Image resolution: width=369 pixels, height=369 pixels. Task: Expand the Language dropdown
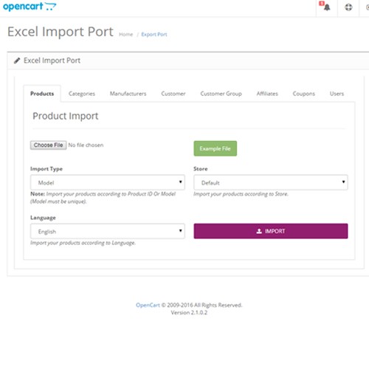coord(108,231)
